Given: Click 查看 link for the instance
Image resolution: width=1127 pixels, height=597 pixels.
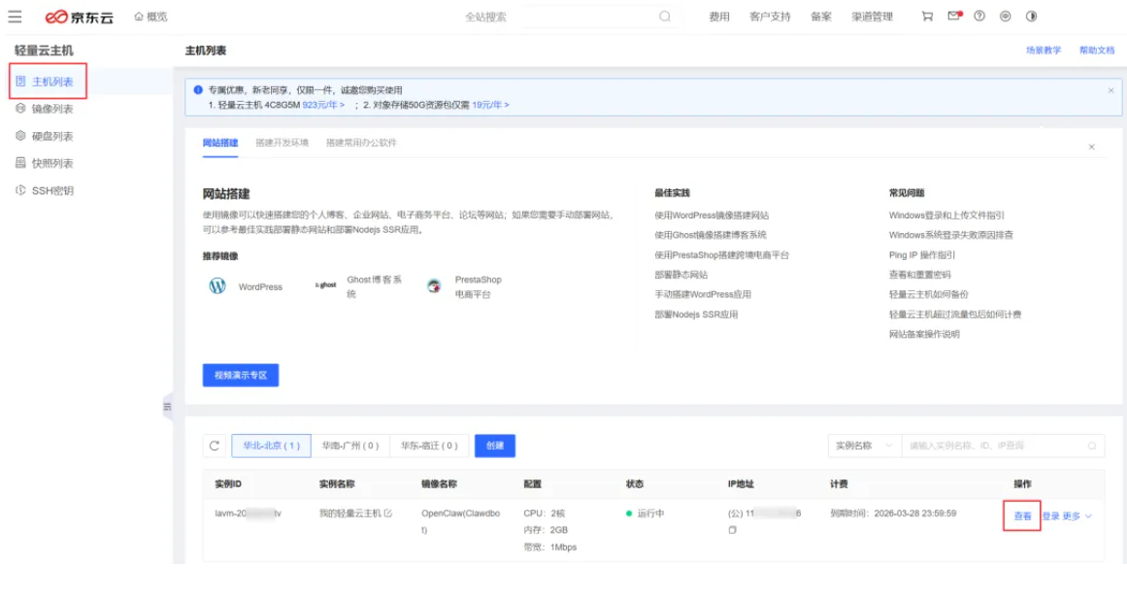Looking at the screenshot, I should (x=1022, y=516).
